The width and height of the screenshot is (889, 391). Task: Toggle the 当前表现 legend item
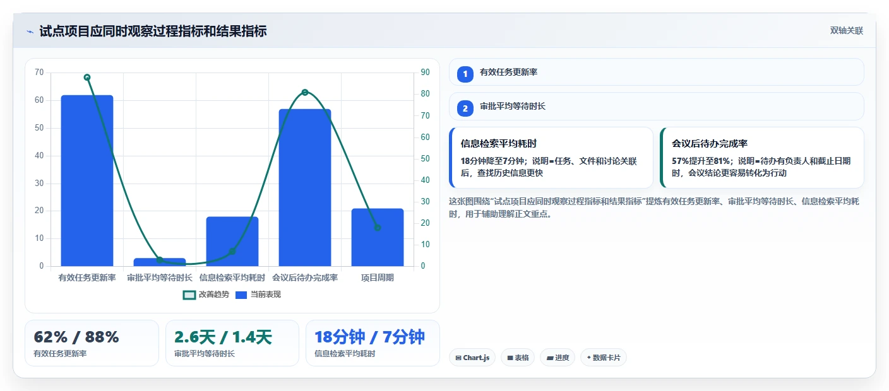coord(258,295)
